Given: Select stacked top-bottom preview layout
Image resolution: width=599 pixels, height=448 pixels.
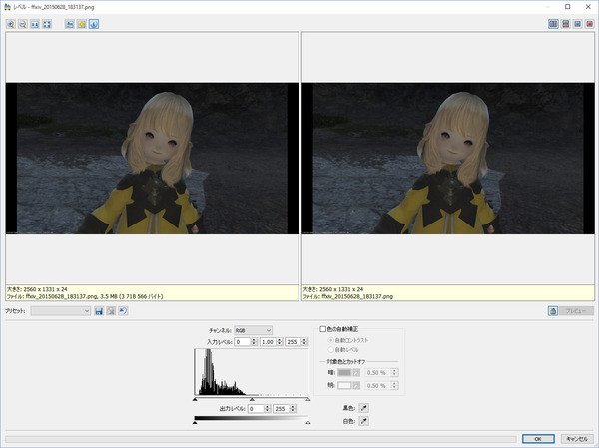Looking at the screenshot, I should [566, 24].
